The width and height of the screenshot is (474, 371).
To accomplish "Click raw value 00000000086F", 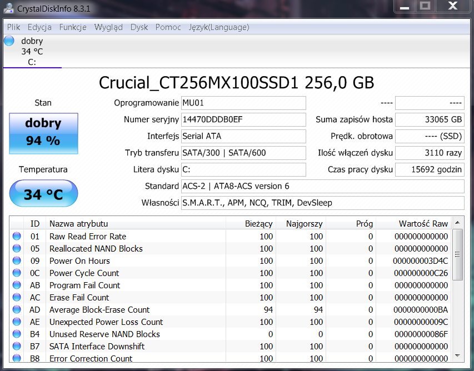I will tap(421, 334).
